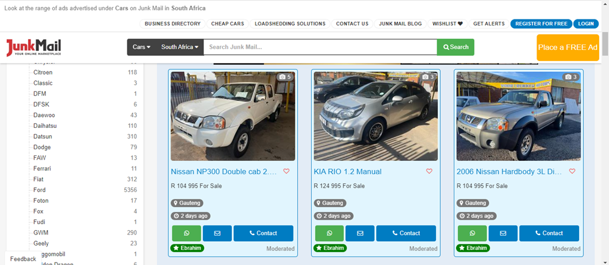Click email envelope icon on KIA RIO ad
The width and height of the screenshot is (609, 265).
click(x=360, y=233)
